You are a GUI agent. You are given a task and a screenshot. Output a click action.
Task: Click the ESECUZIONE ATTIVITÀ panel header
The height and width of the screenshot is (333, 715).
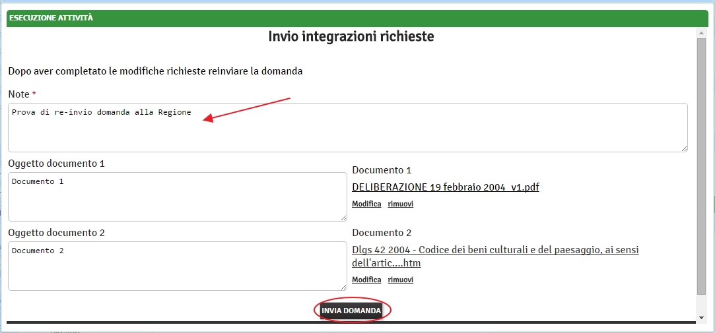point(357,18)
